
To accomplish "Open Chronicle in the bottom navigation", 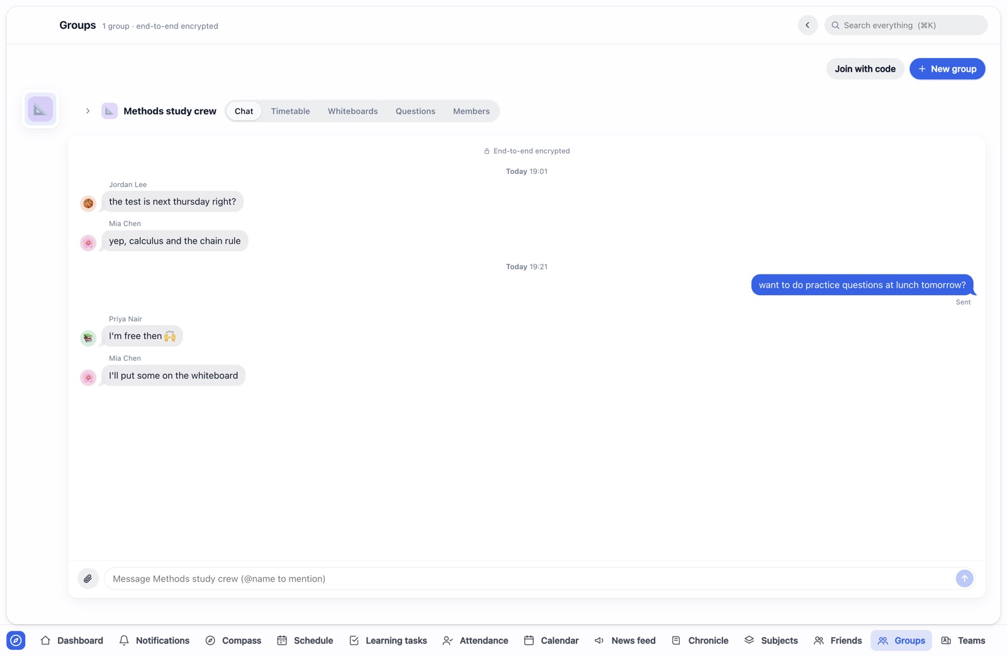I will coord(700,640).
